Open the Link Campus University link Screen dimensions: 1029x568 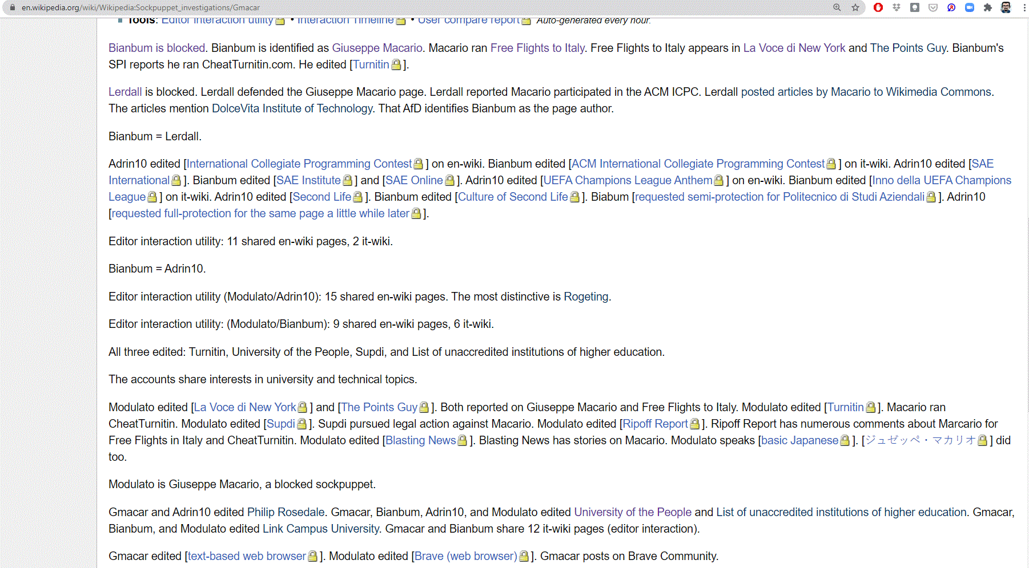(x=321, y=529)
